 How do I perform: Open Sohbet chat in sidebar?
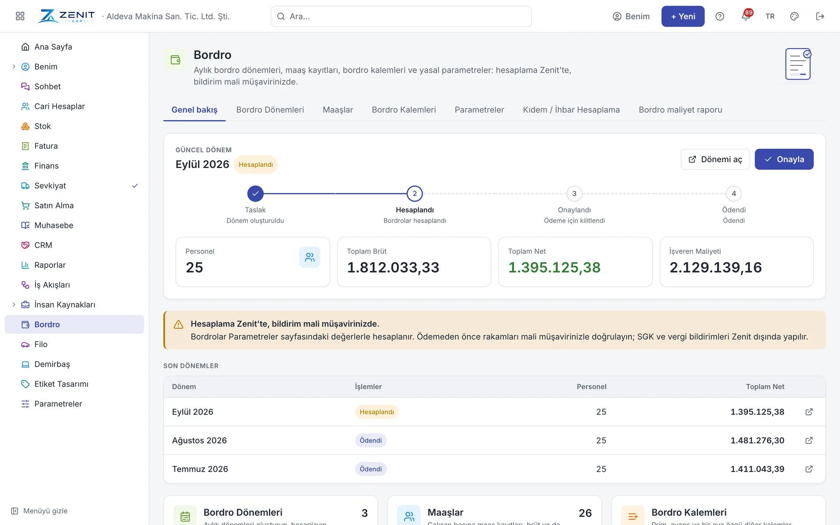(74, 87)
